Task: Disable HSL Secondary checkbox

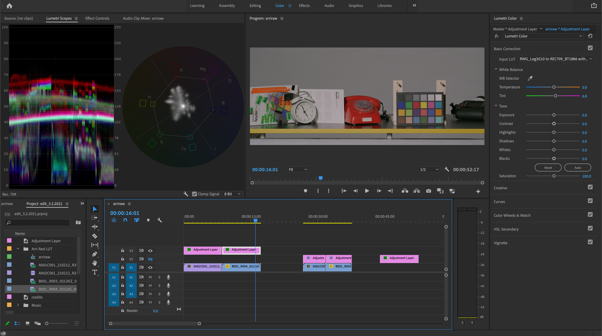Action: point(590,229)
